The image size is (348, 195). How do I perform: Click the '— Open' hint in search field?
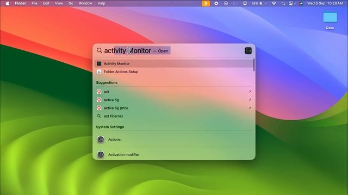pos(160,51)
